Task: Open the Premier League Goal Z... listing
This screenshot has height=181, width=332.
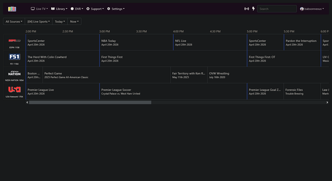Action: [x=265, y=91]
